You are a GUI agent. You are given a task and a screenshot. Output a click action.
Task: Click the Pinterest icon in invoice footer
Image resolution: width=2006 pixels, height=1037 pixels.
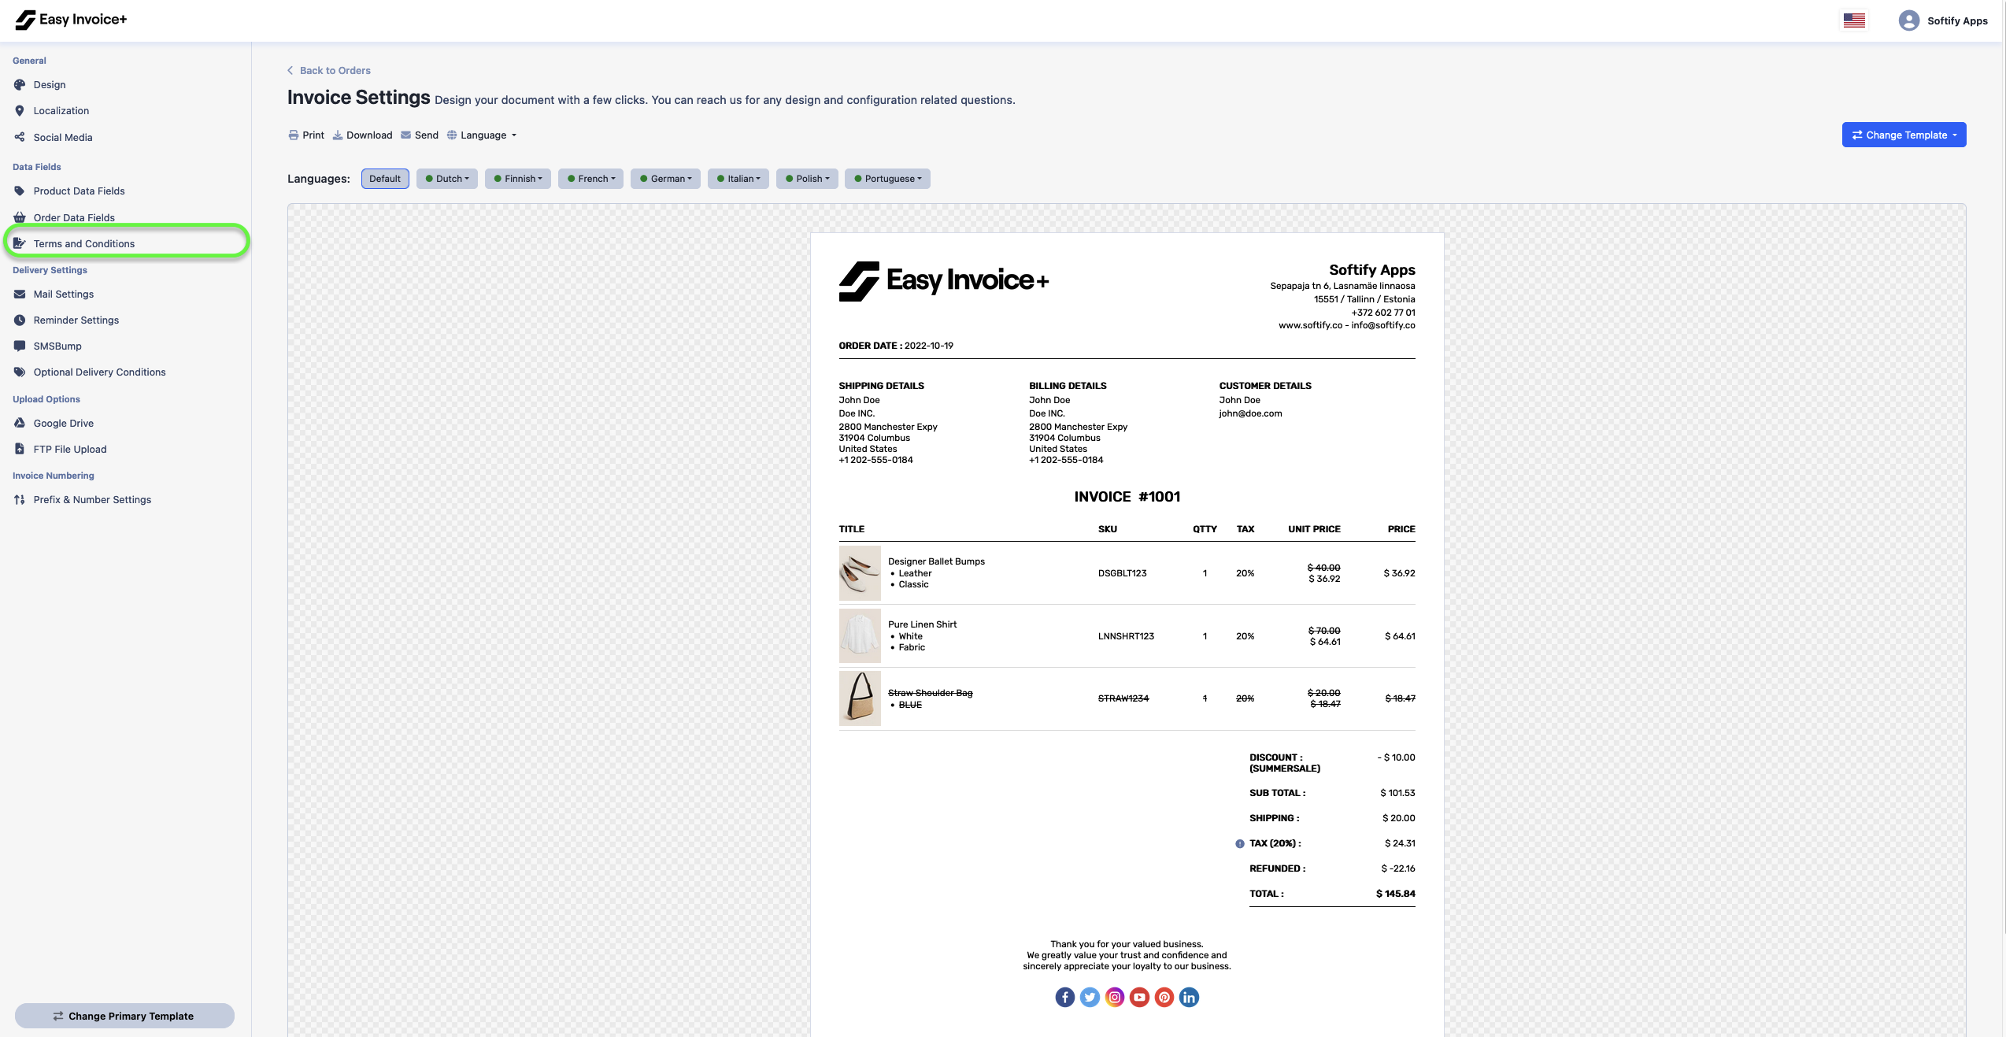[1164, 998]
